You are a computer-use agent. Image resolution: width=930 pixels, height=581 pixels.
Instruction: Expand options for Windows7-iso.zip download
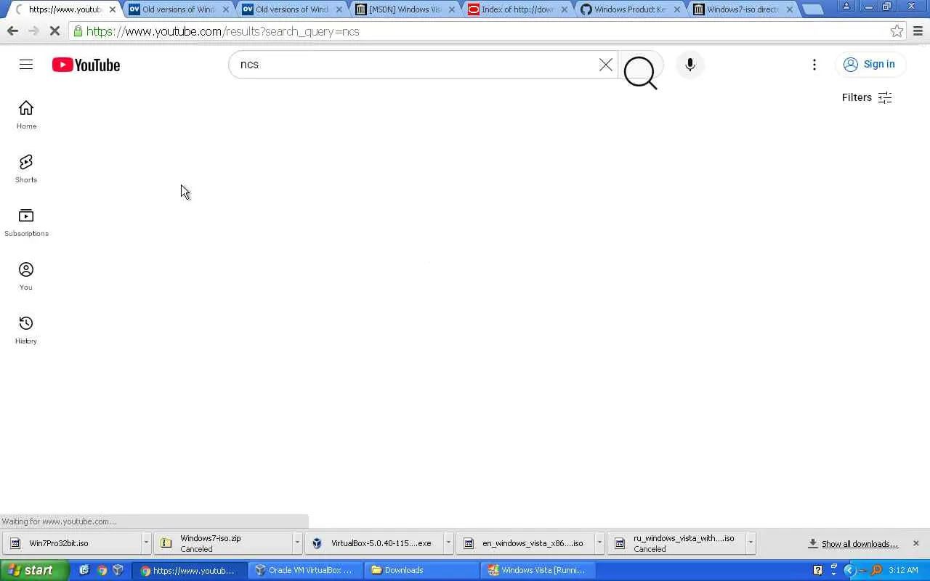(x=297, y=543)
